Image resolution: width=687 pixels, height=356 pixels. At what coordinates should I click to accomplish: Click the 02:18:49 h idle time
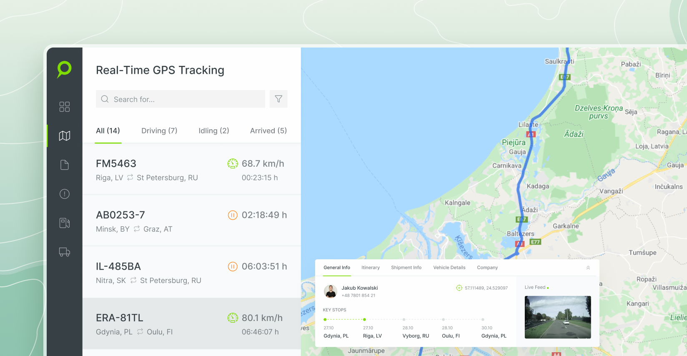click(x=264, y=215)
